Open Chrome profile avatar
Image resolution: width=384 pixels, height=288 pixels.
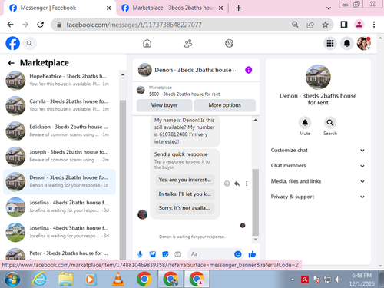point(359,25)
